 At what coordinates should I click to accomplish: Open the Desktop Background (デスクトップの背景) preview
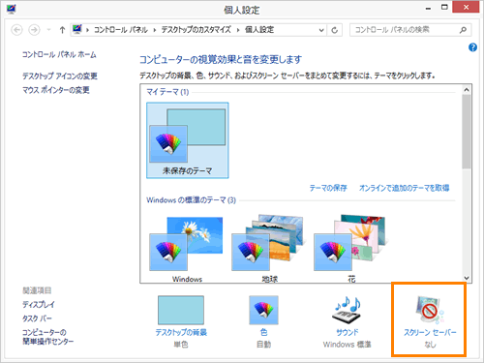click(x=181, y=310)
